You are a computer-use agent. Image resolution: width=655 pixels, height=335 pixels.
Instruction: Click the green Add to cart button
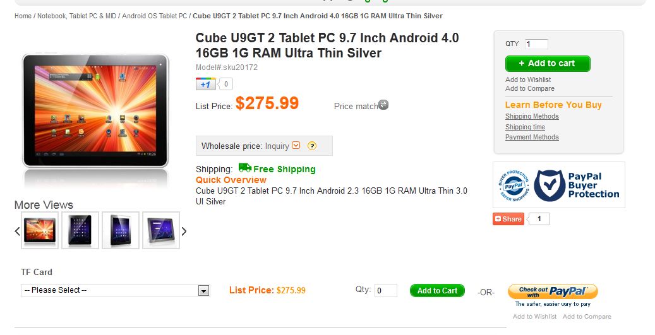(x=548, y=63)
